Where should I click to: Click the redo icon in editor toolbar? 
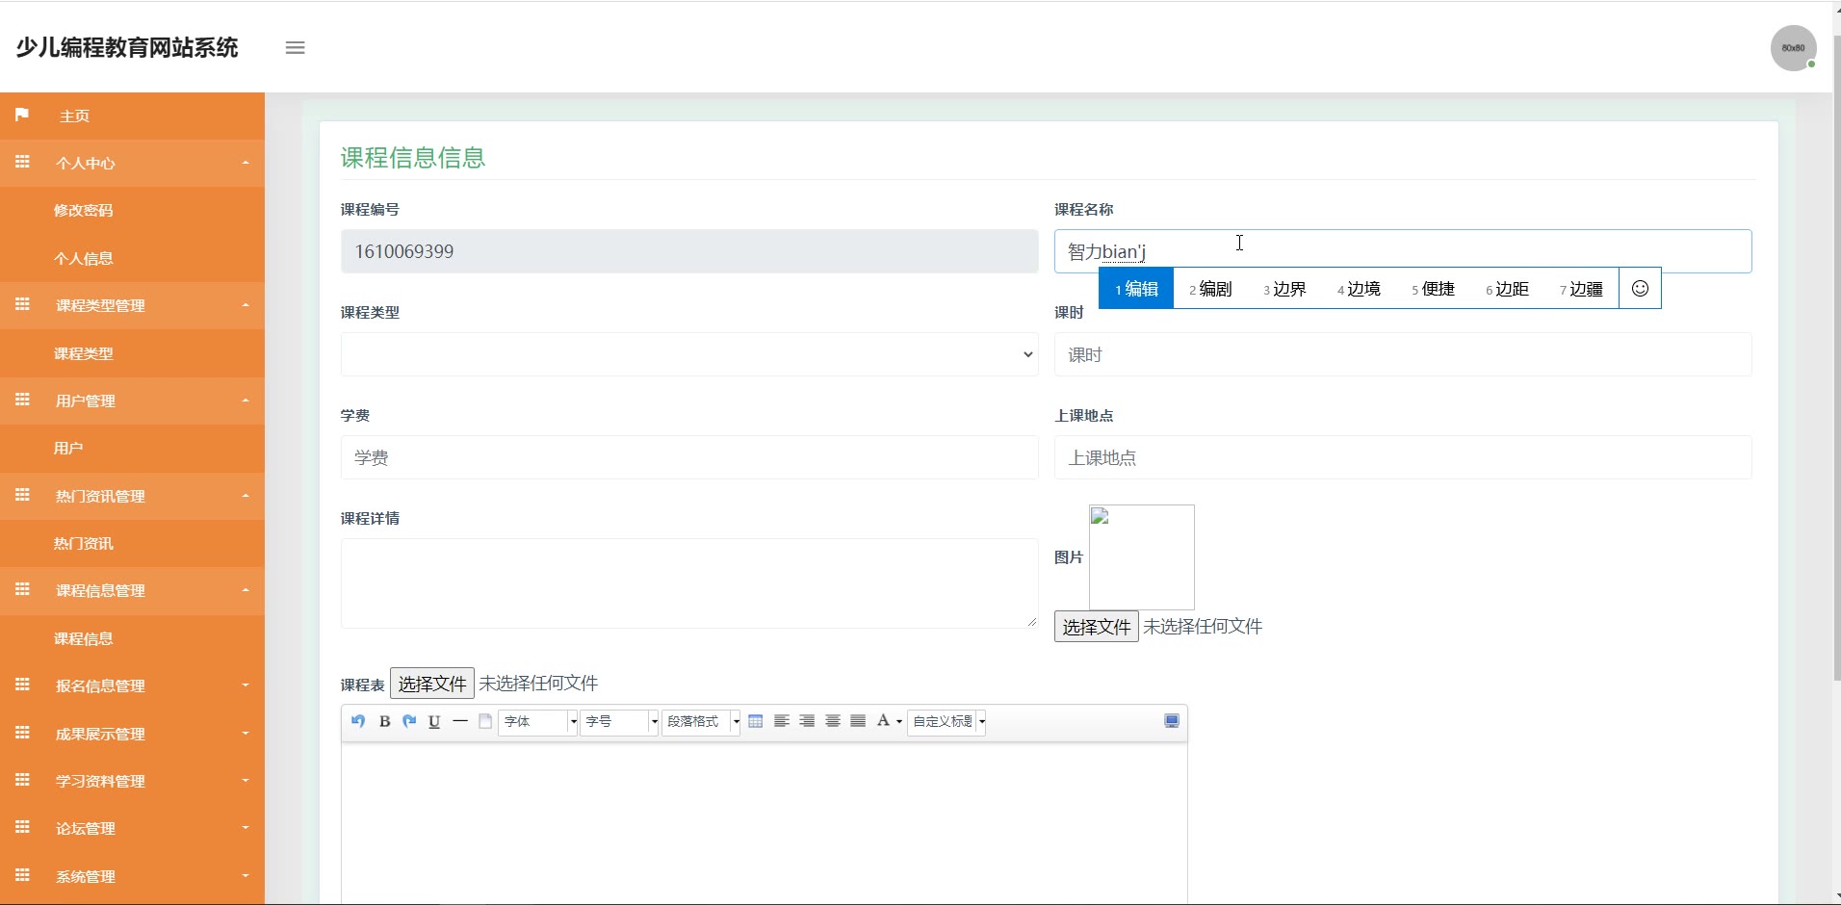click(x=409, y=721)
